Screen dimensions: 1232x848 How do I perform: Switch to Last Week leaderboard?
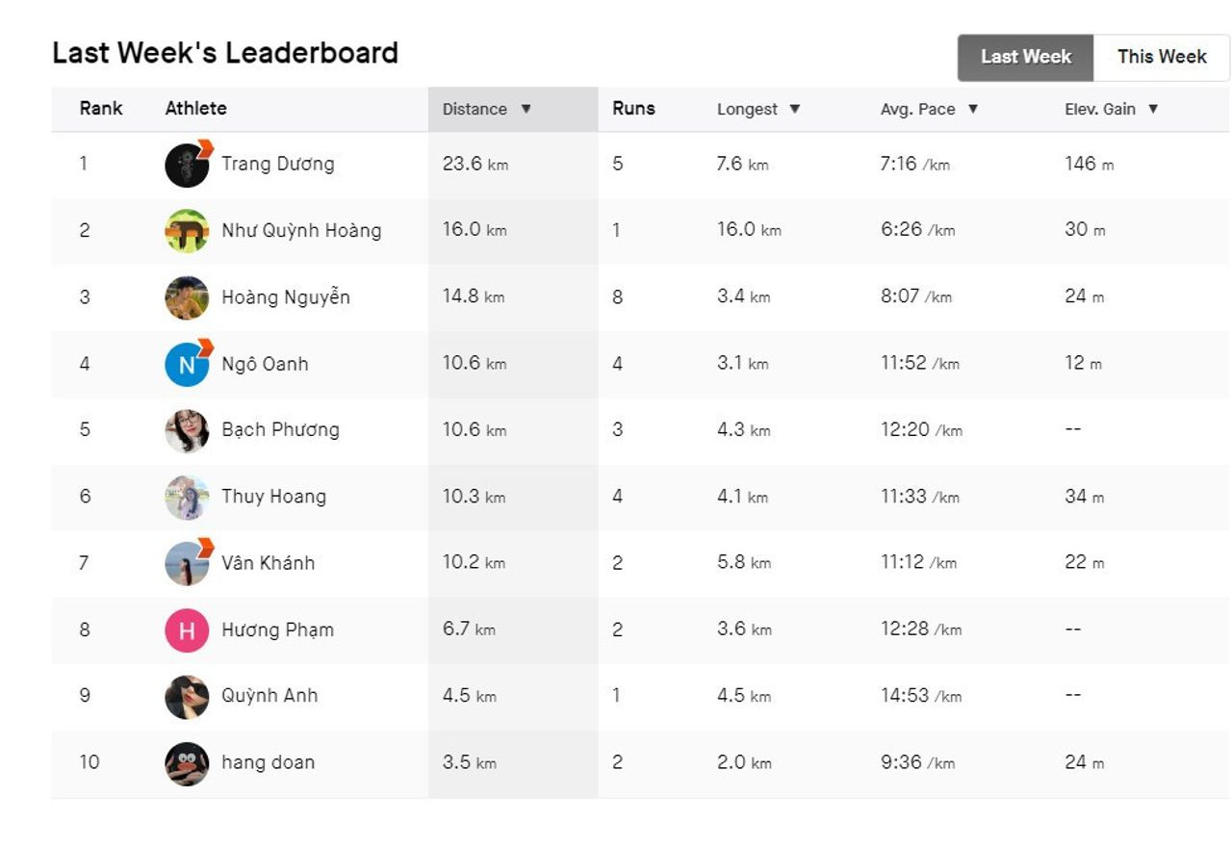[x=1025, y=57]
